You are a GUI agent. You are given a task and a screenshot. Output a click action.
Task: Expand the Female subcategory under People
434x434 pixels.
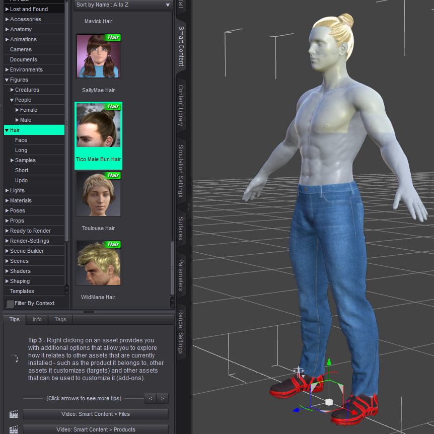click(17, 110)
